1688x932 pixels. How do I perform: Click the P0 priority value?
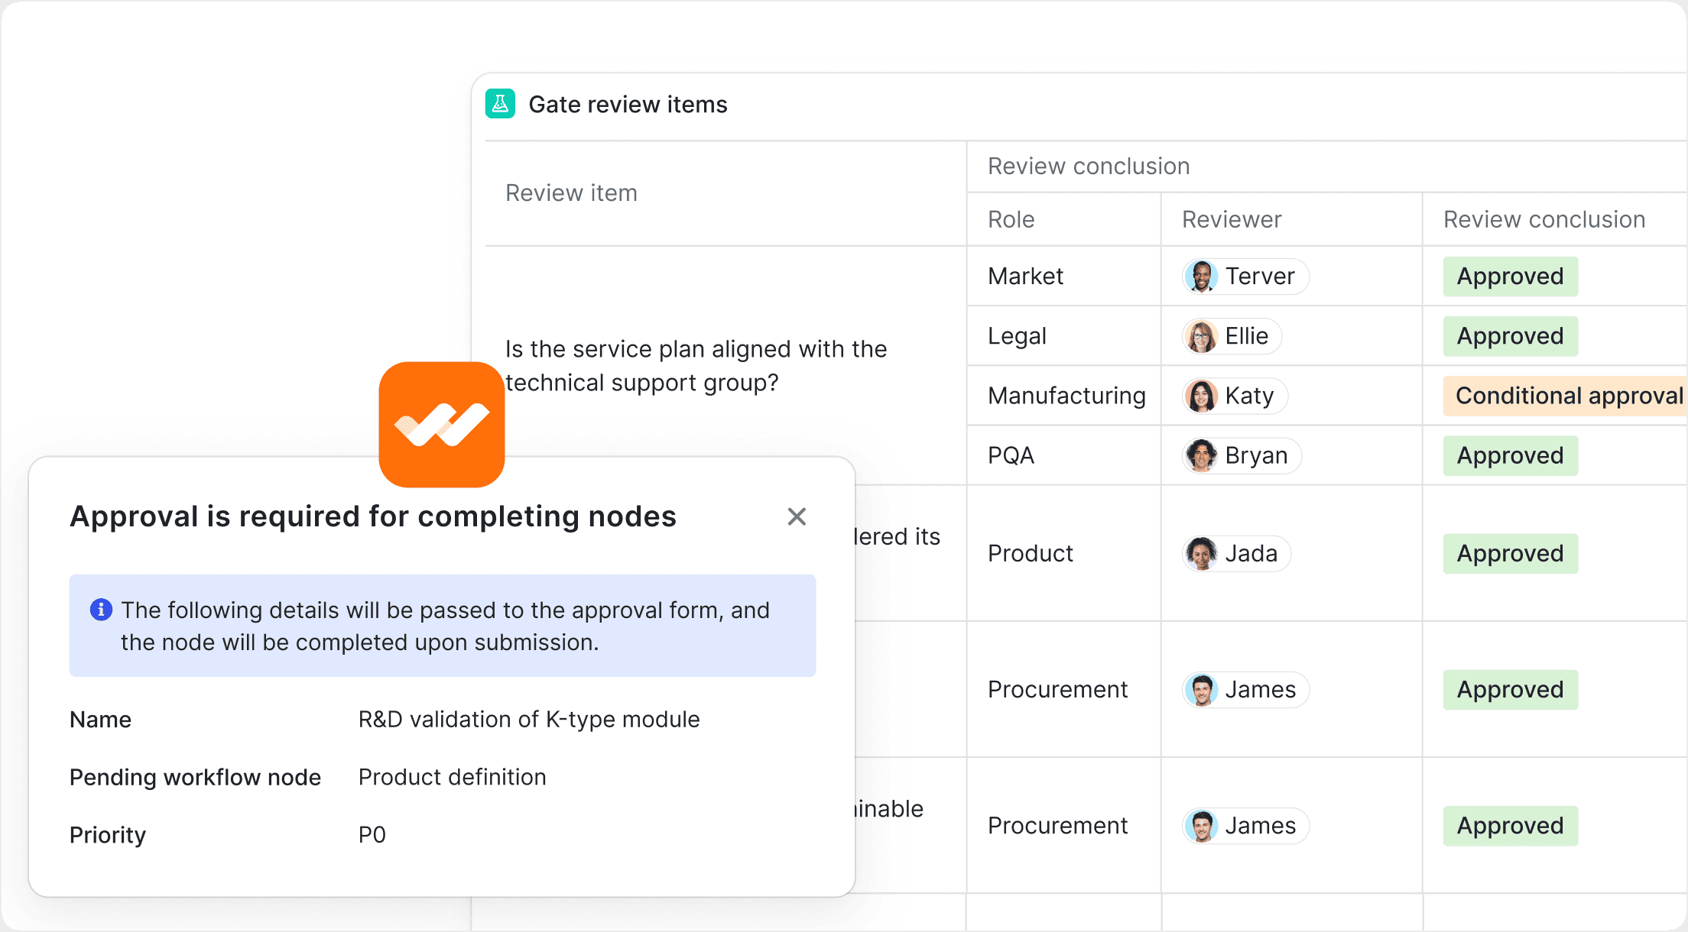coord(372,835)
